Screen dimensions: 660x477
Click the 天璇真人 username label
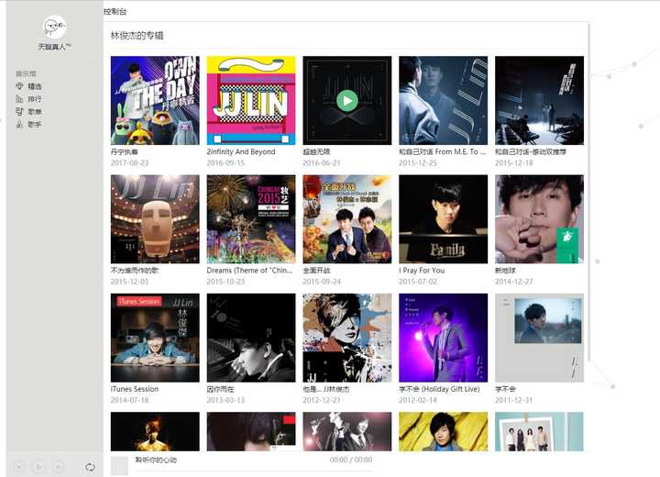(55, 47)
